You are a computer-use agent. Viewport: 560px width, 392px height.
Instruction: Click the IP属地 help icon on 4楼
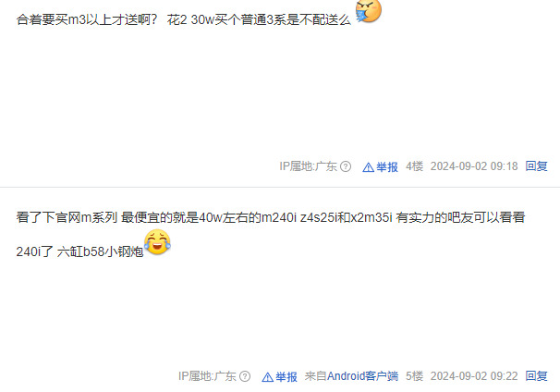point(346,166)
